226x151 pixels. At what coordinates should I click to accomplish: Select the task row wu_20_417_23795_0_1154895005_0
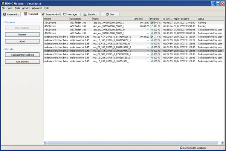(112, 37)
